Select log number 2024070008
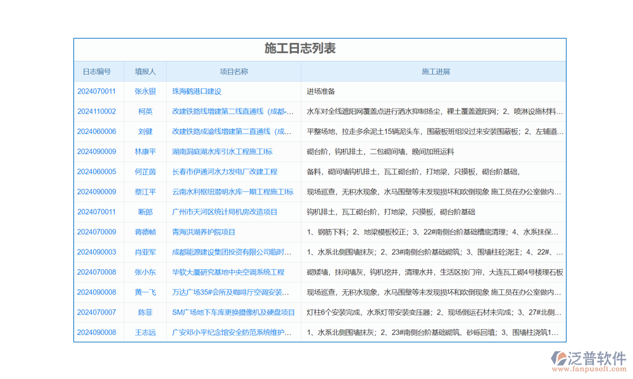633x379 pixels. pyautogui.click(x=96, y=272)
